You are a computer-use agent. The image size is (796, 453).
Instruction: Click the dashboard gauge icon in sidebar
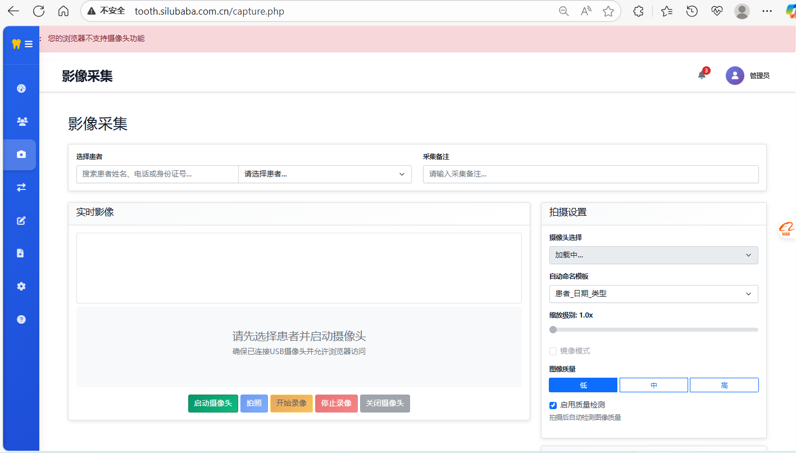[21, 88]
